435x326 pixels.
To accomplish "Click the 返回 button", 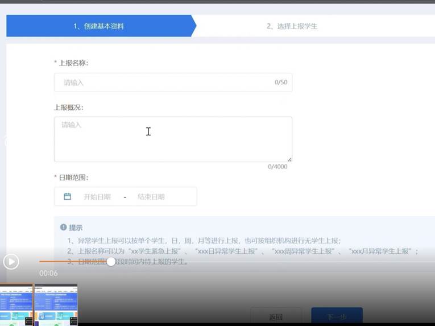I will point(276,316).
